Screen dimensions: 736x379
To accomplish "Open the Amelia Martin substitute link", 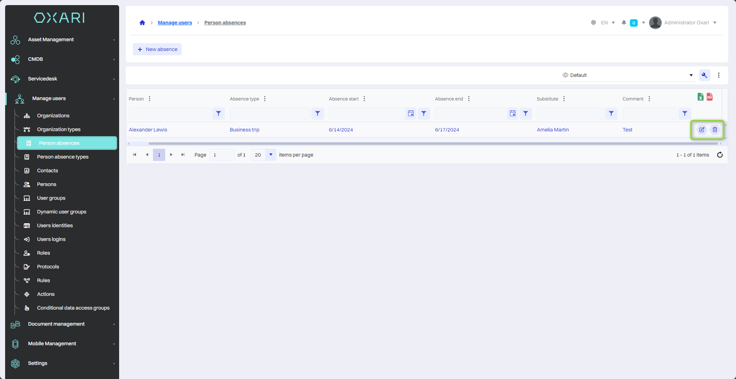I will [552, 130].
